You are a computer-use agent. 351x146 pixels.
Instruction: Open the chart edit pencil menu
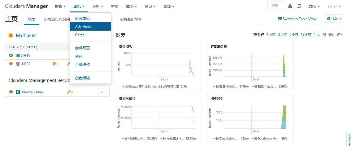pyautogui.click(x=340, y=35)
